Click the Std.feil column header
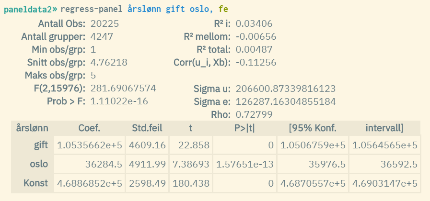 pyautogui.click(x=148, y=128)
